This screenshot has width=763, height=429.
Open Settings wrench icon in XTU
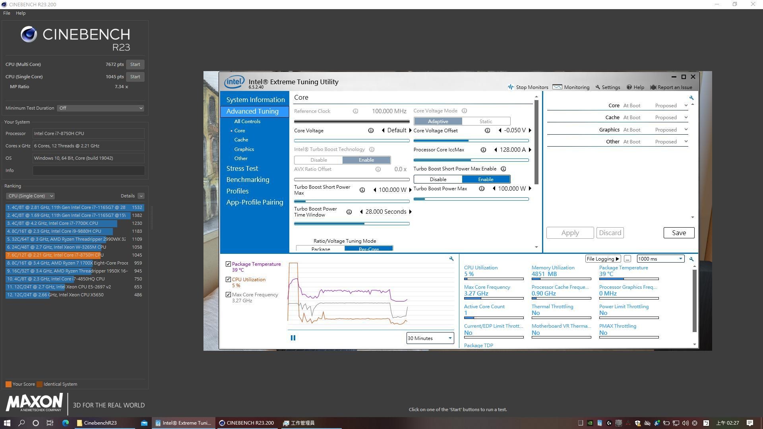[598, 87]
